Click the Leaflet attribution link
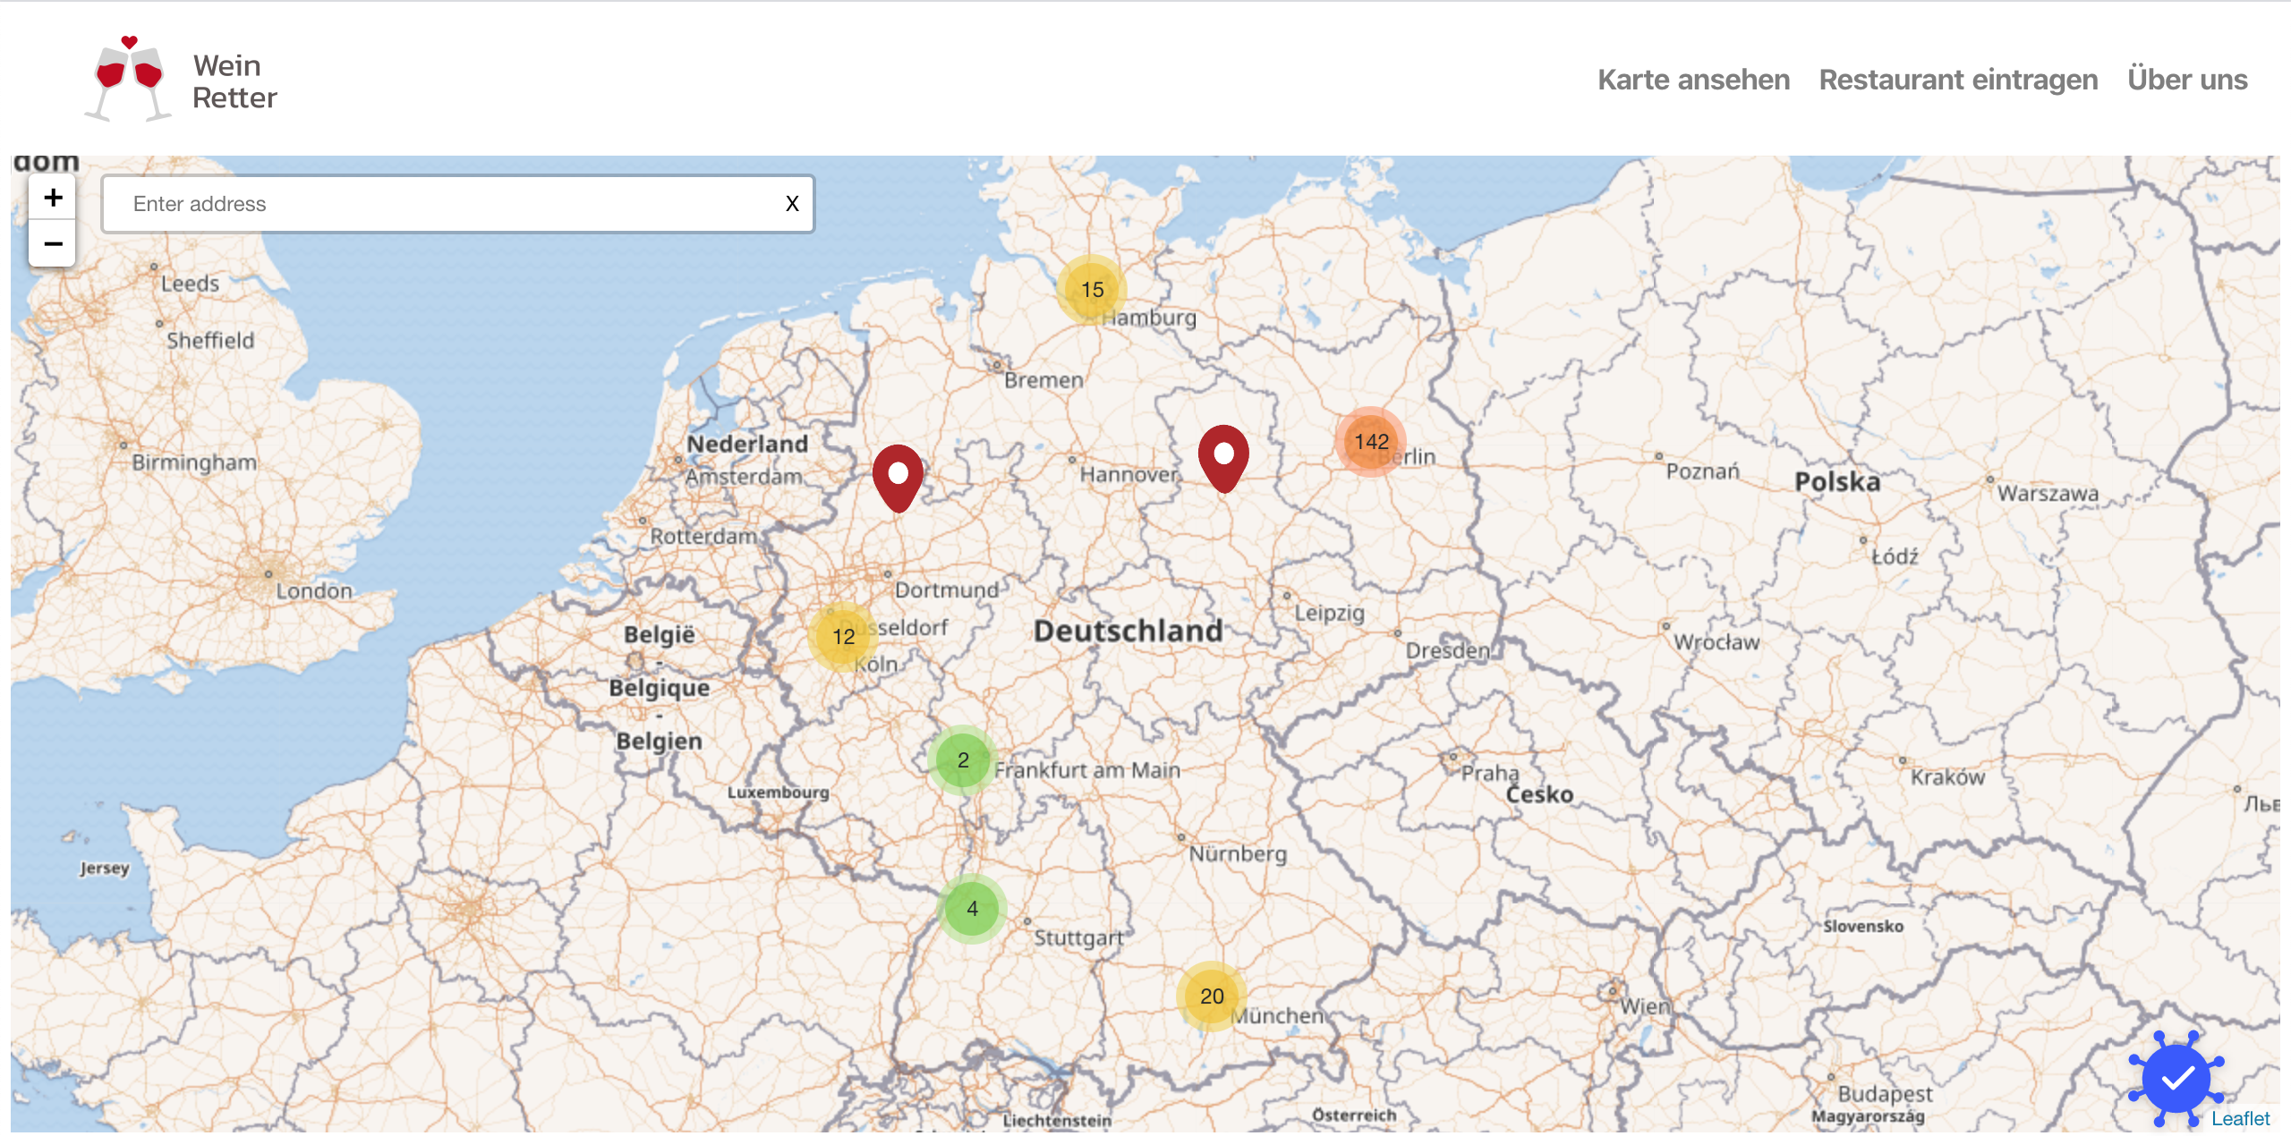The image size is (2291, 1136). 2239,1118
